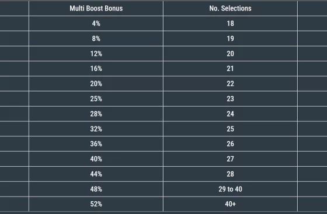The height and width of the screenshot is (214, 327).
Task: Select the 52% bonus cell
Action: click(x=96, y=204)
